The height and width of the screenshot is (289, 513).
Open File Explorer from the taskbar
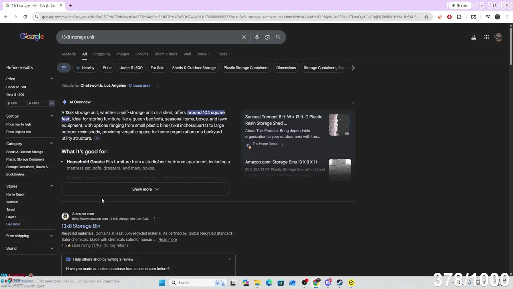257,283
